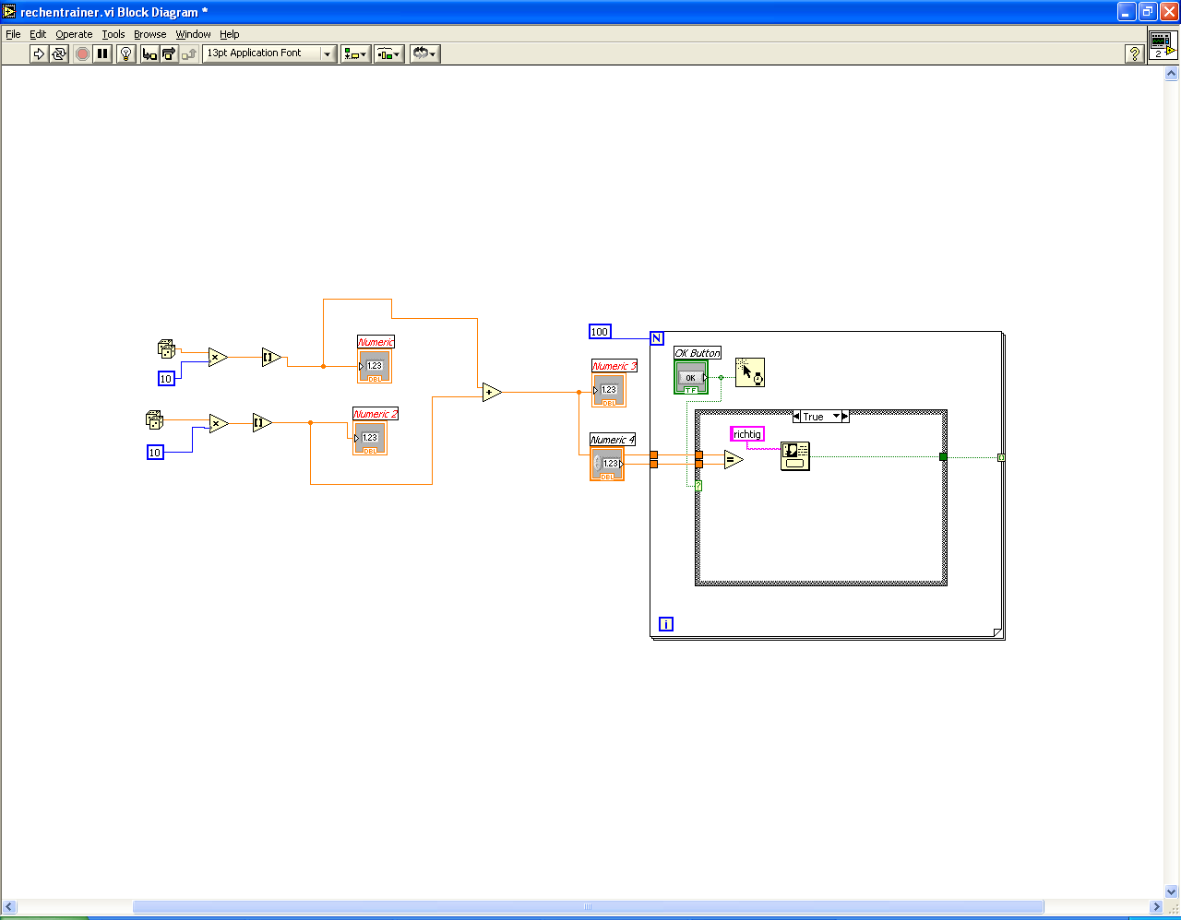Click the vertical scrollbar up arrow

(1173, 75)
